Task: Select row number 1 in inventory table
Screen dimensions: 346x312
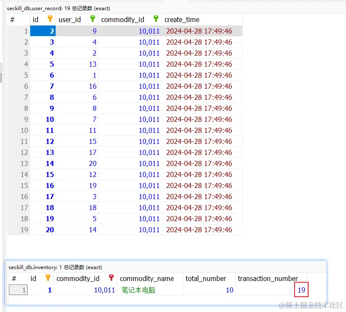Action: pyautogui.click(x=18, y=290)
